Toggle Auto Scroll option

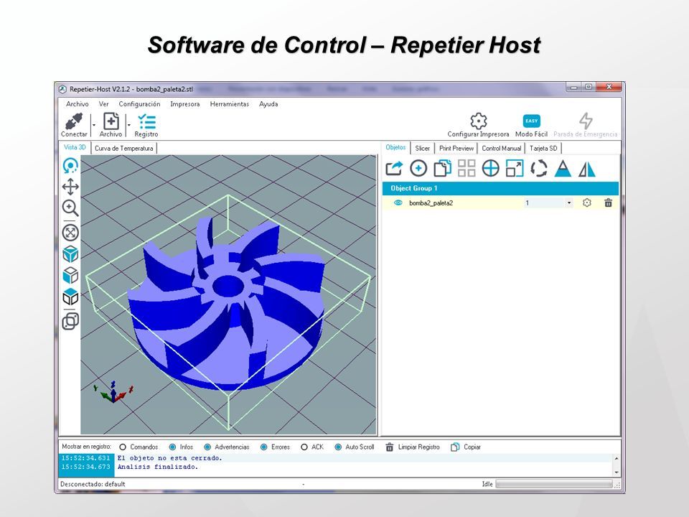tap(338, 447)
